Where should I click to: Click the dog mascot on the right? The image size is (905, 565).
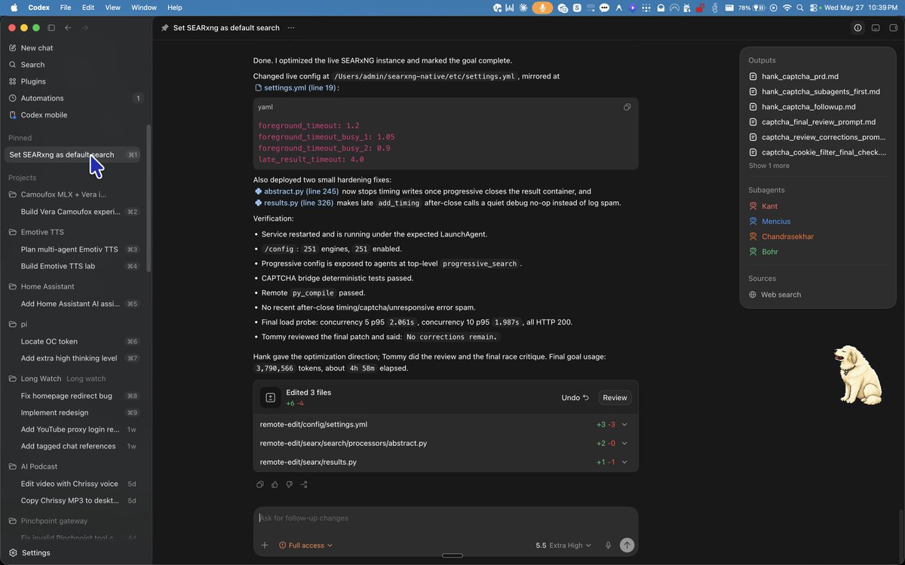coord(859,374)
